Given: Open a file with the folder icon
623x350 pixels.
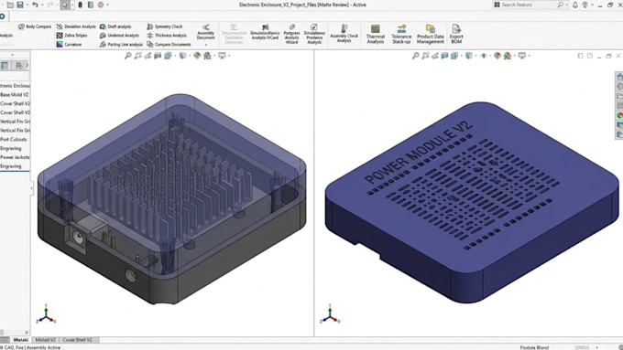Looking at the screenshot, I should point(10,5).
